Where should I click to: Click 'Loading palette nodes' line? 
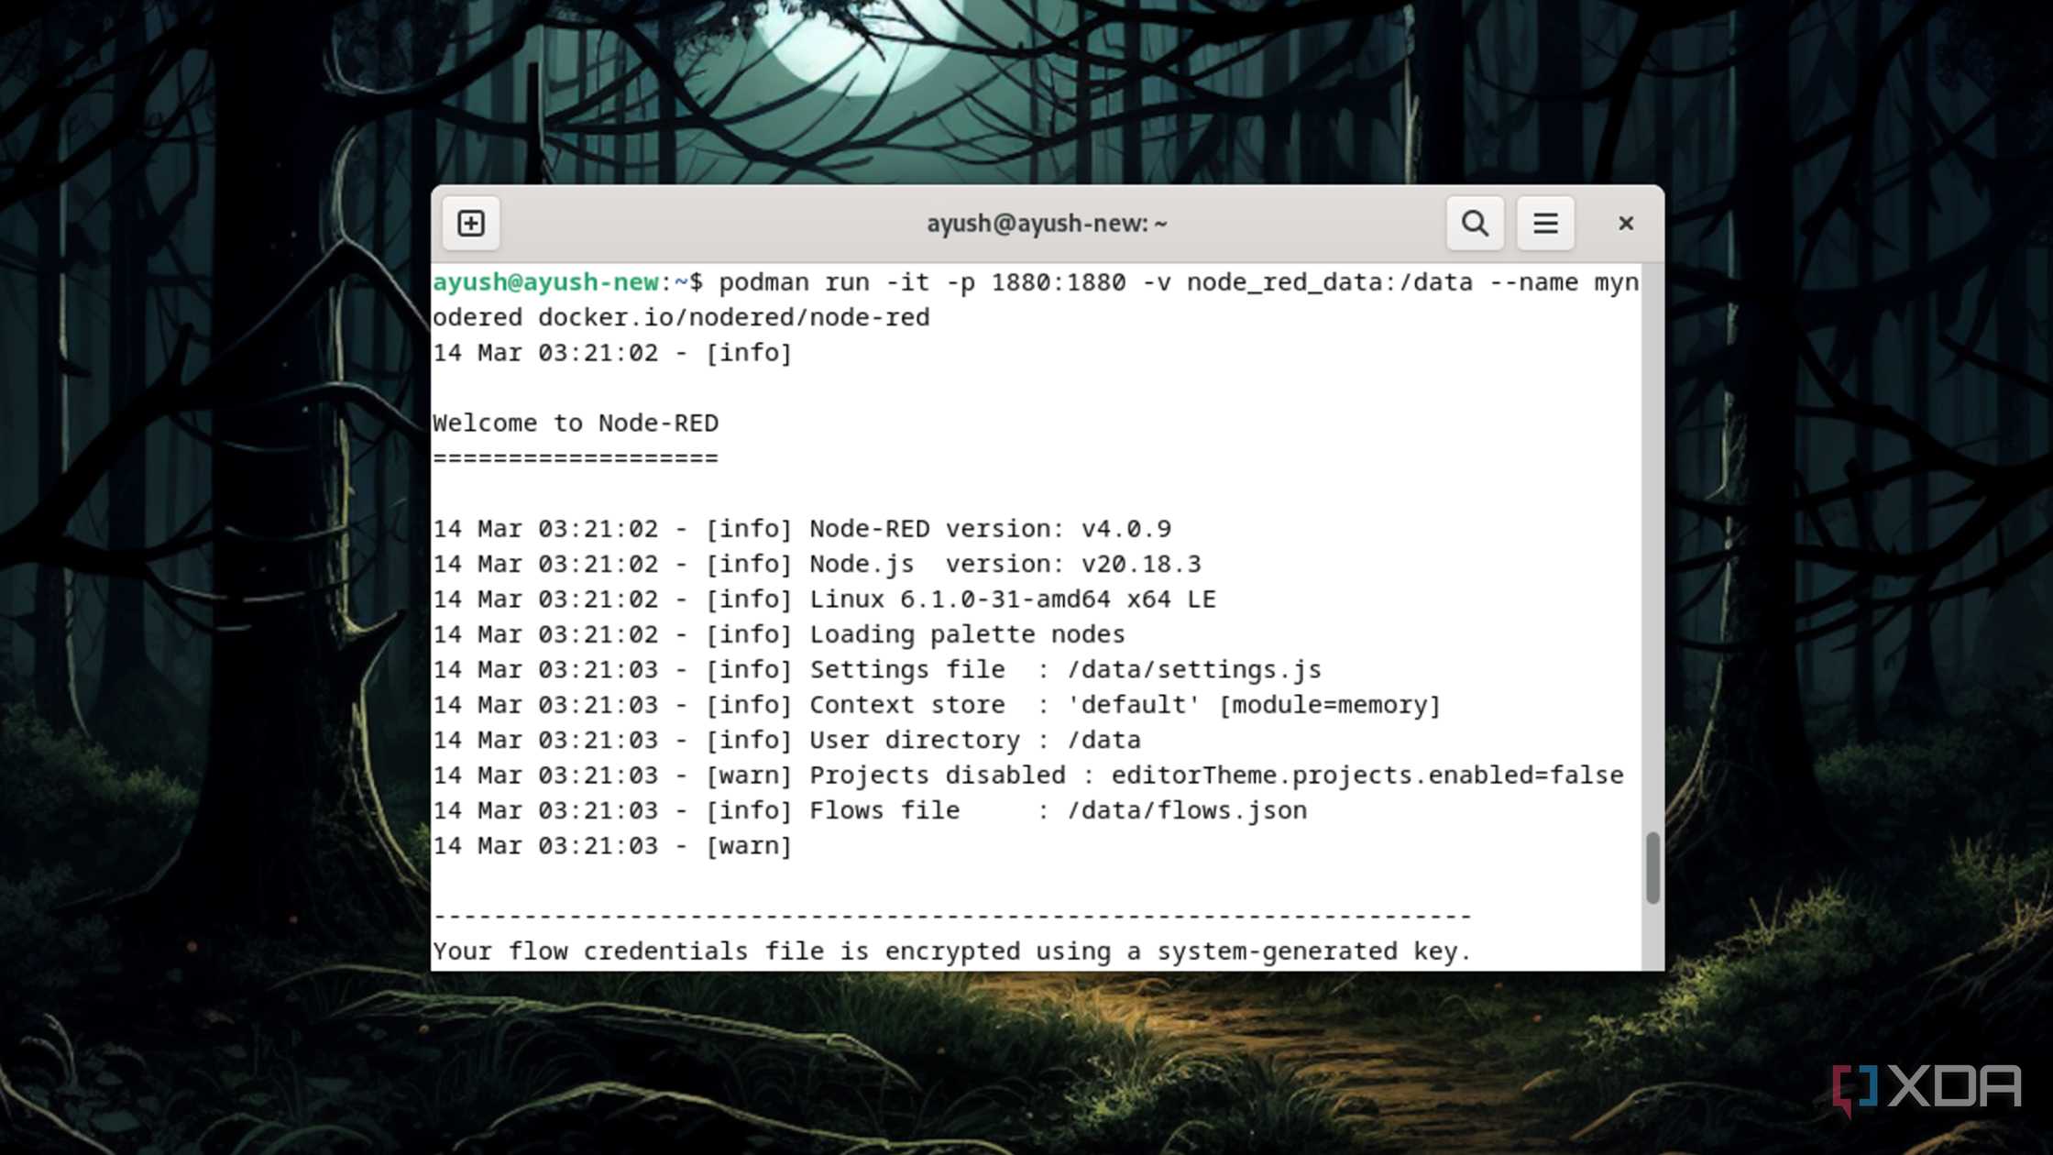(x=967, y=634)
